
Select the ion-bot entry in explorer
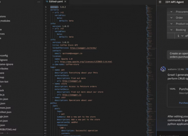pyautogui.click(x=4, y=82)
